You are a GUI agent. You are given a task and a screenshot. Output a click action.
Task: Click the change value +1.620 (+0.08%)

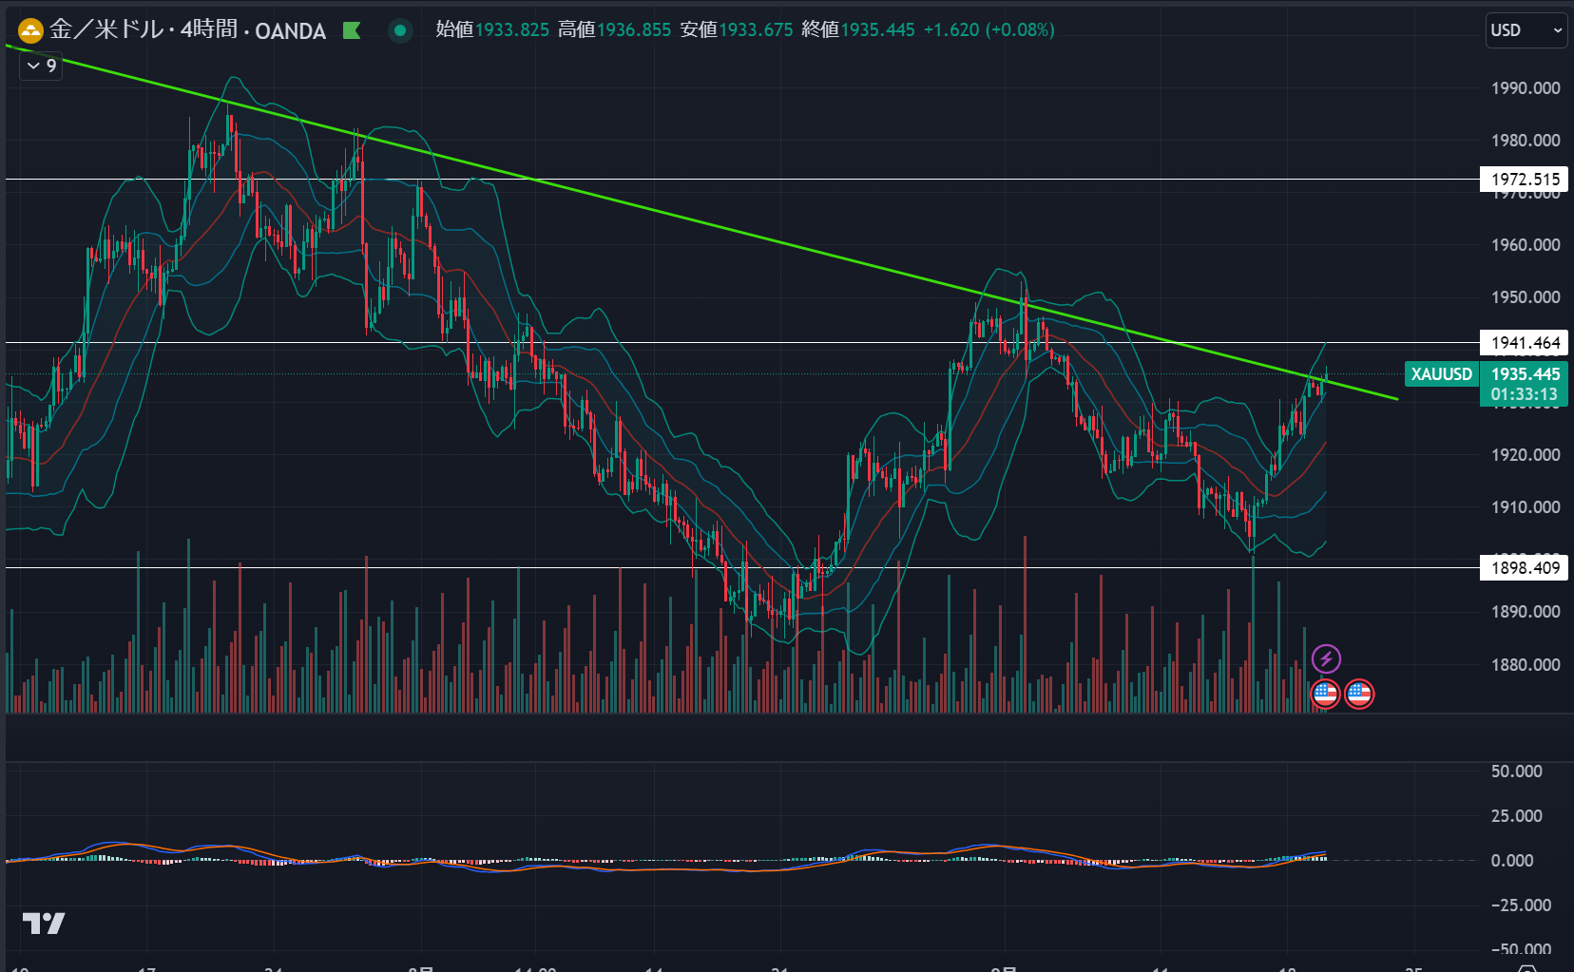pyautogui.click(x=989, y=30)
